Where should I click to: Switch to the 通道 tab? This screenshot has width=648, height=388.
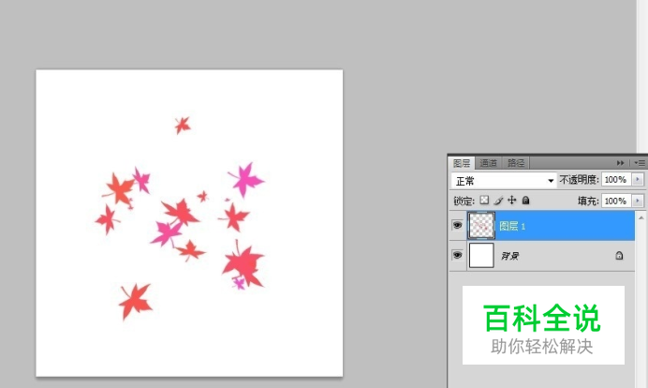point(488,163)
